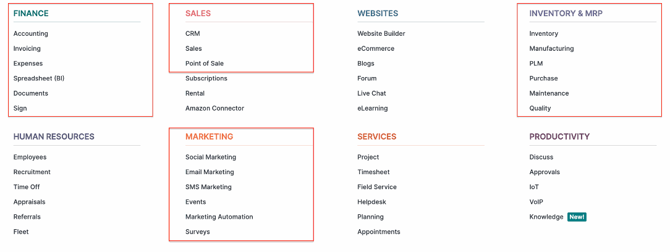This screenshot has width=670, height=252.
Task: Click the Knowledge app link
Action: click(546, 217)
